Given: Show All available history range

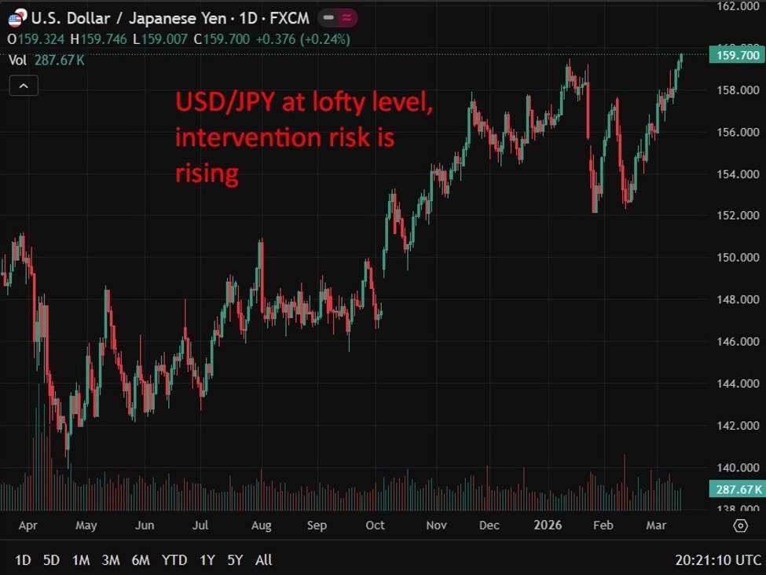Looking at the screenshot, I should [x=264, y=560].
